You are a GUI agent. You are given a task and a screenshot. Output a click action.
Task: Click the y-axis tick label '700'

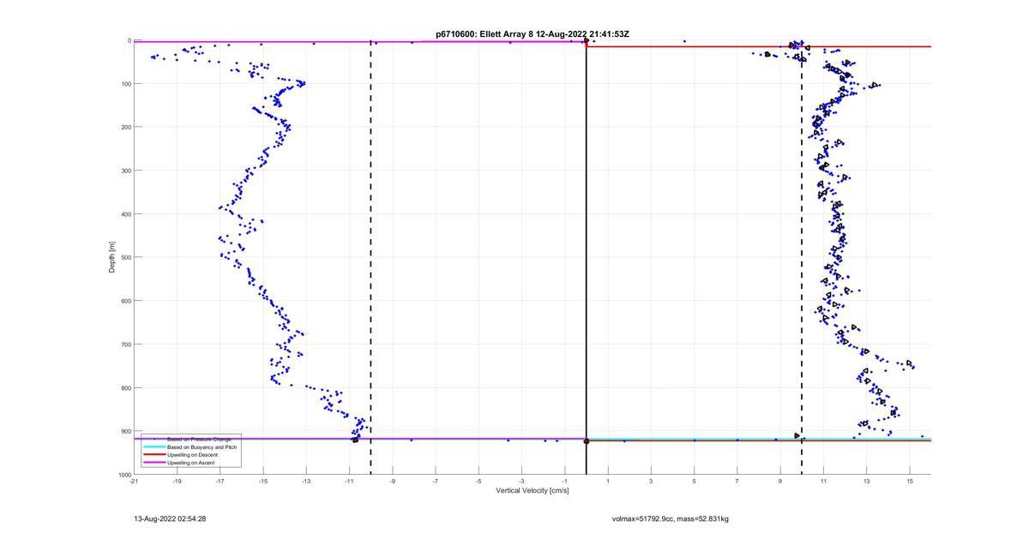125,344
